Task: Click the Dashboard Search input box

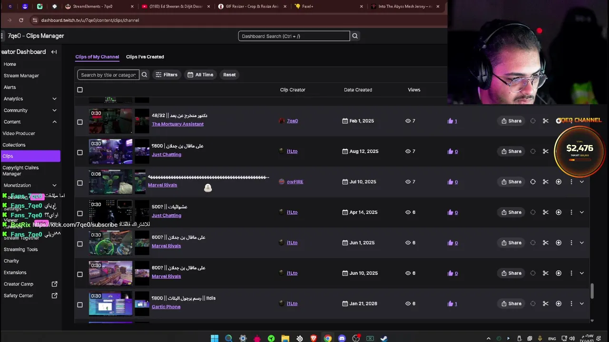Action: 294,36
